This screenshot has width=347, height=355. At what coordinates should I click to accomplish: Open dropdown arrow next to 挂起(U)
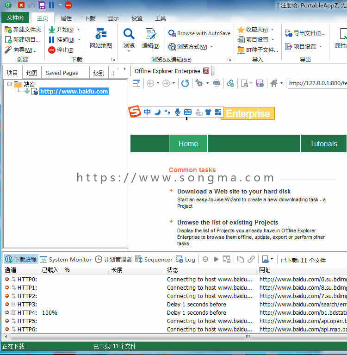coord(79,40)
